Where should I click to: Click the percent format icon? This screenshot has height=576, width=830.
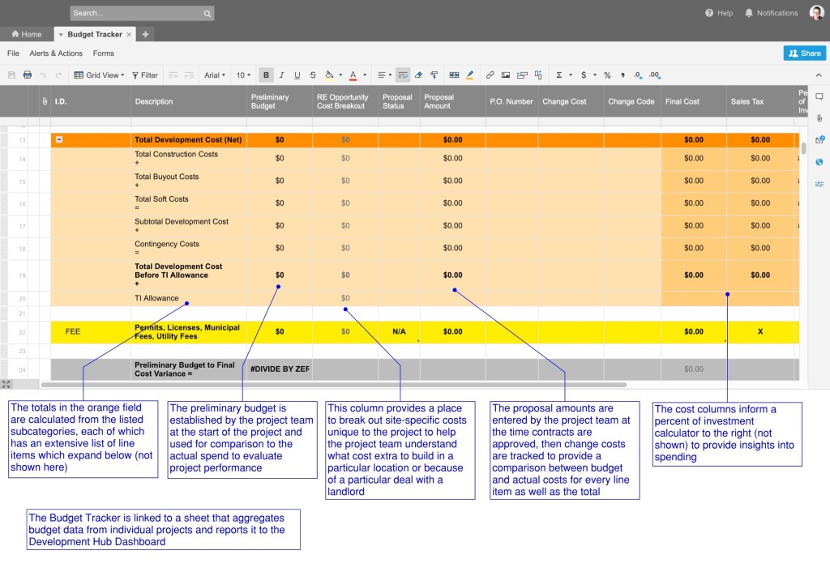(606, 75)
